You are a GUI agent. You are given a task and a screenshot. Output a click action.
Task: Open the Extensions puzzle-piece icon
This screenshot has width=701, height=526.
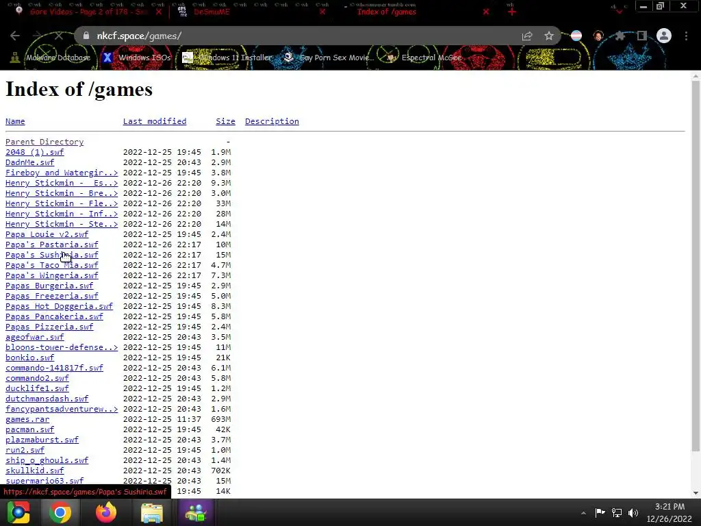(620, 36)
